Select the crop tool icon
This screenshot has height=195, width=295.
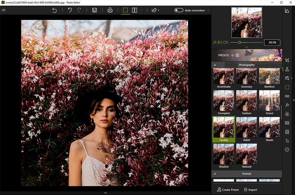(x=287, y=61)
